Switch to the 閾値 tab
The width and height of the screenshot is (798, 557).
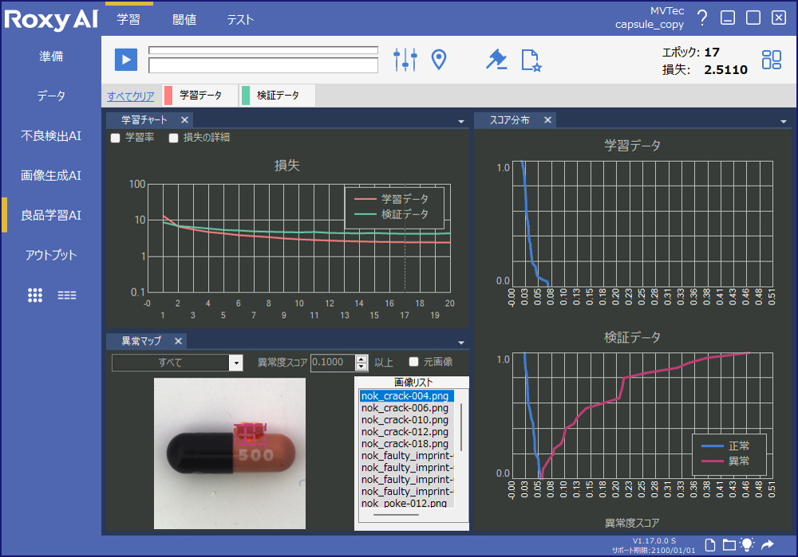pyautogui.click(x=184, y=18)
